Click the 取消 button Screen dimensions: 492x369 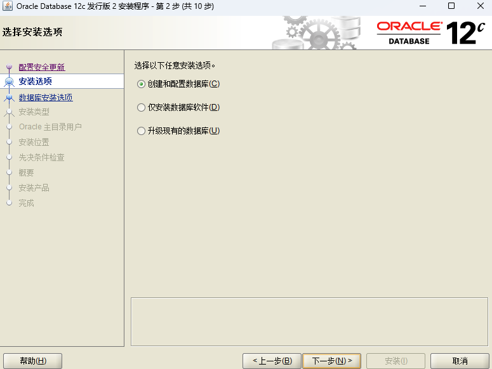[x=460, y=361]
